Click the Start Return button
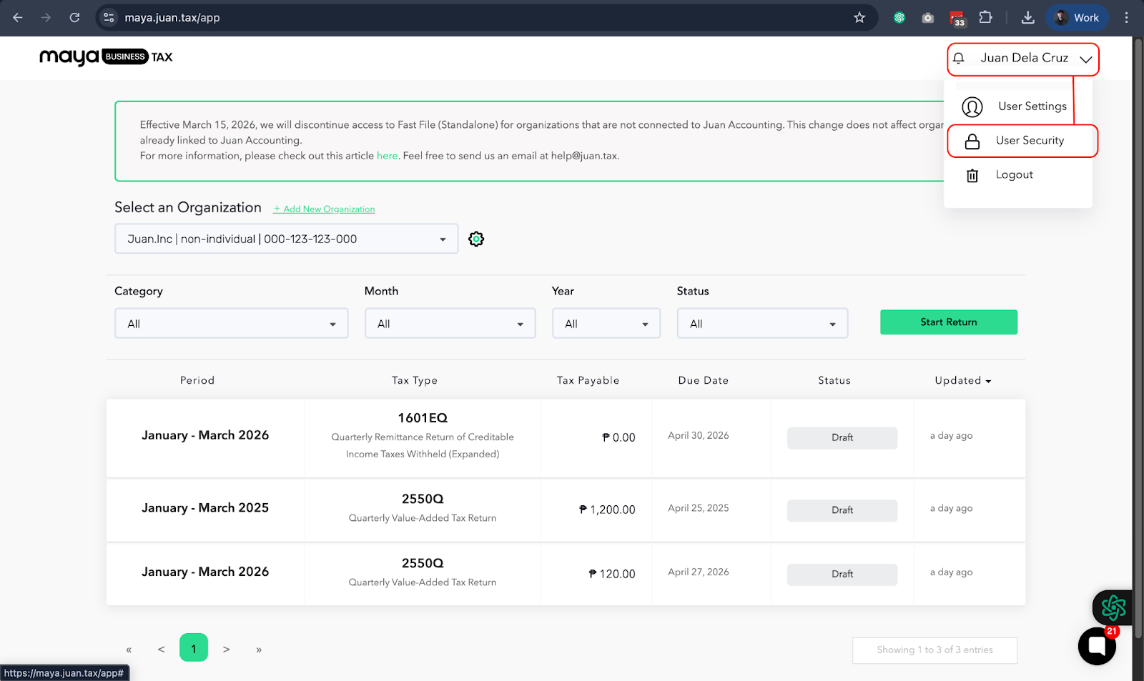The width and height of the screenshot is (1144, 681). point(949,322)
